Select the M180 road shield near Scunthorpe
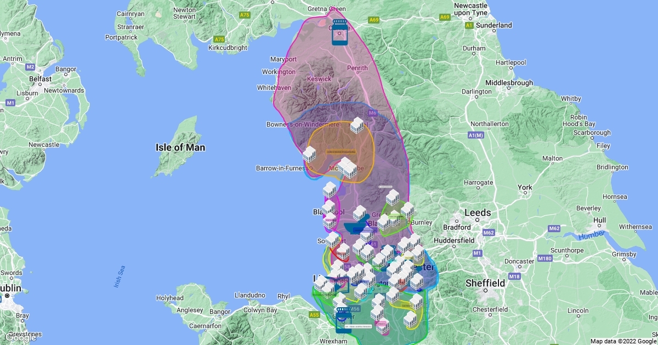 click(x=544, y=258)
